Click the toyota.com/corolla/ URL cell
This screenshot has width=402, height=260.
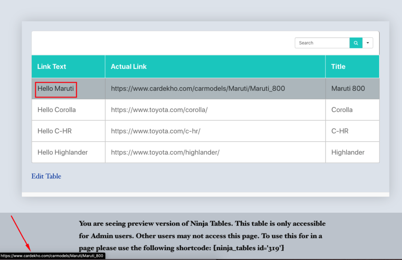click(159, 110)
